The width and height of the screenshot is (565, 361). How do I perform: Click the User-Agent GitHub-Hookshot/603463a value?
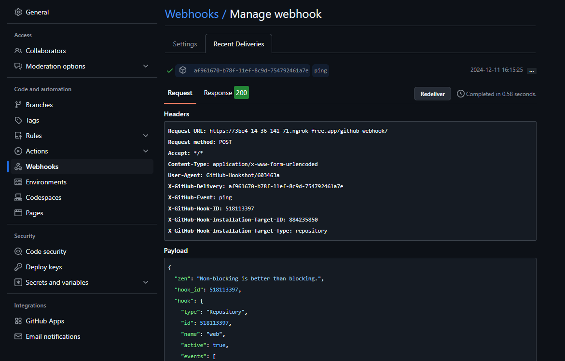[x=243, y=176]
